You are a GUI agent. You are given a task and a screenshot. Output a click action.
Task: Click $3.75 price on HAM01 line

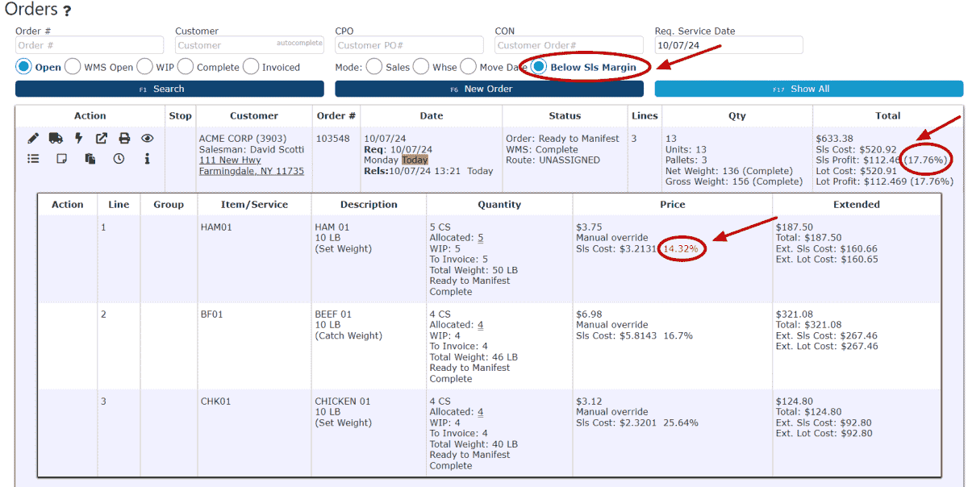tap(589, 227)
